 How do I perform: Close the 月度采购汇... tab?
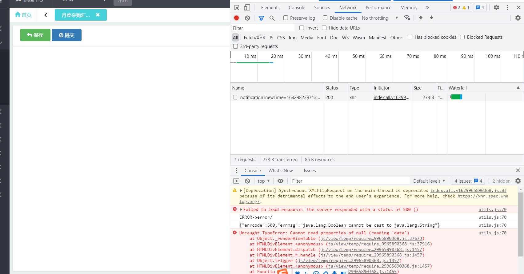click(x=98, y=15)
